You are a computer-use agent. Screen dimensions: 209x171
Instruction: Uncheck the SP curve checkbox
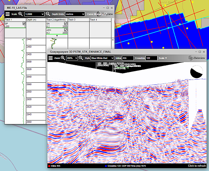[x=24, y=23]
